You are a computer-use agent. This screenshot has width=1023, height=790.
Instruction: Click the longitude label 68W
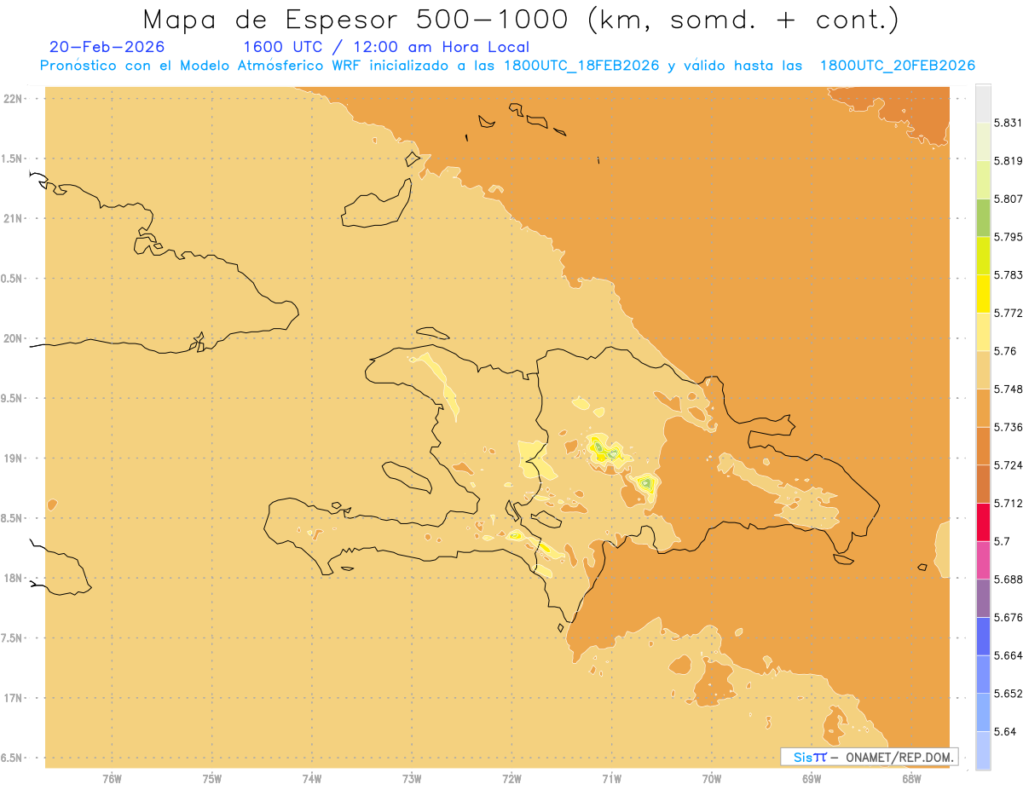tap(911, 780)
